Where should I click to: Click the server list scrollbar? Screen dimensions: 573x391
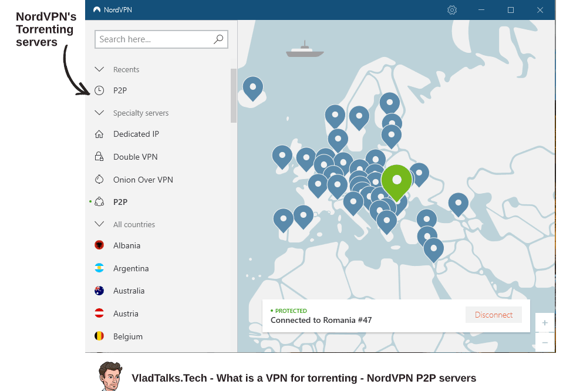click(234, 96)
